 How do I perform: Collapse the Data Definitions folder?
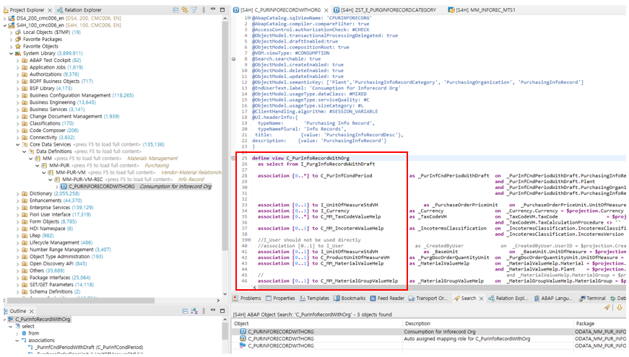(24, 151)
